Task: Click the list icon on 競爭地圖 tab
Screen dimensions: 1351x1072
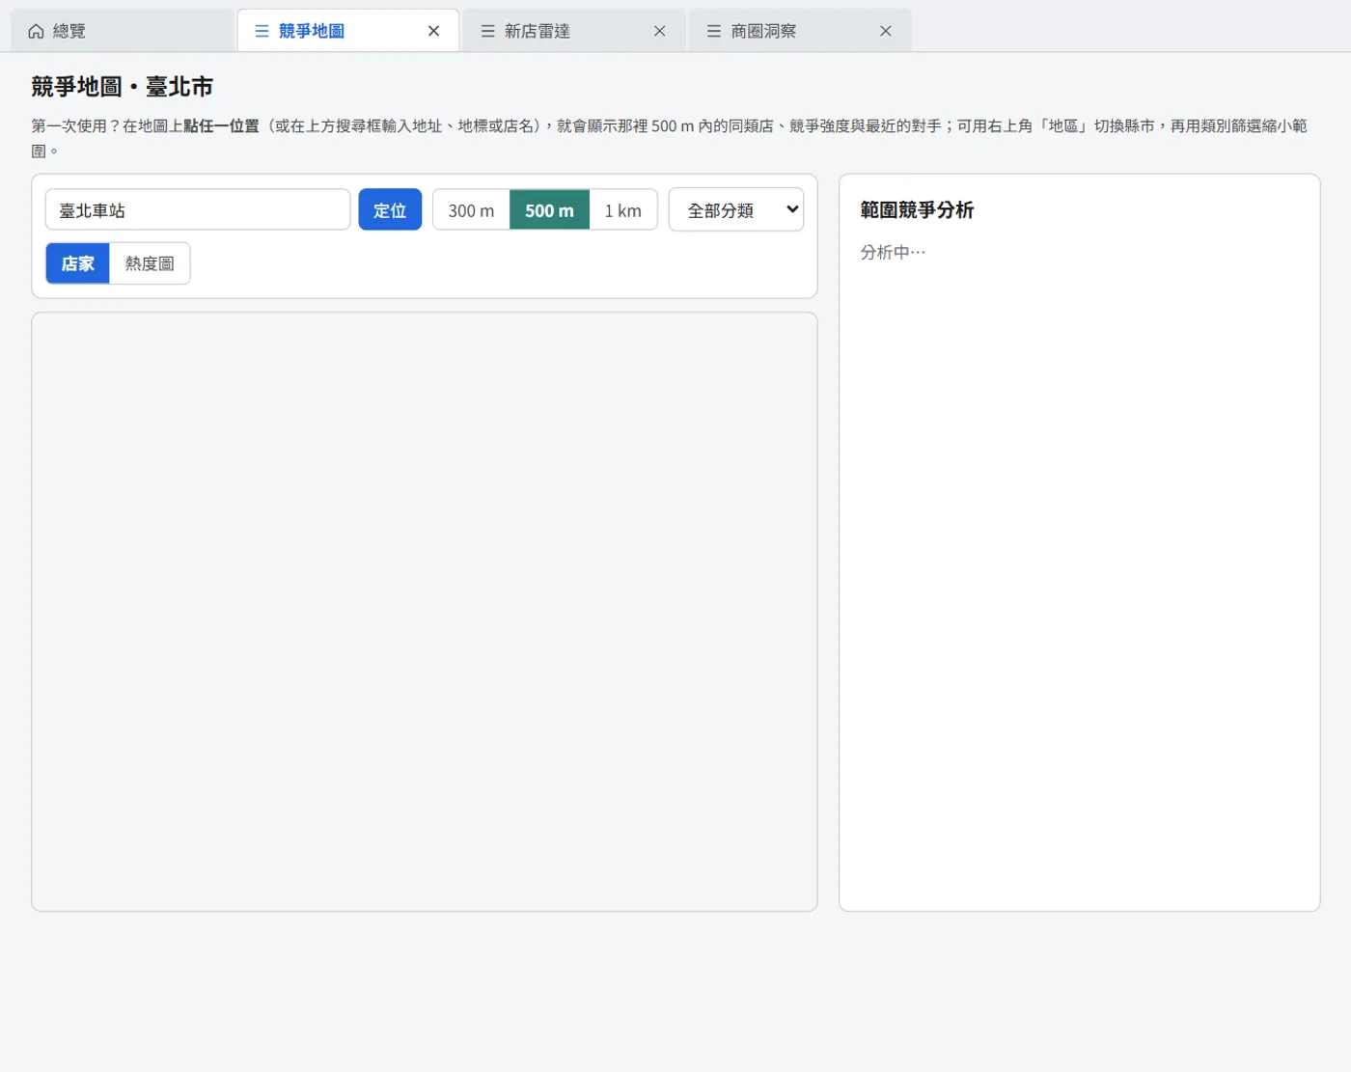Action: pos(262,31)
